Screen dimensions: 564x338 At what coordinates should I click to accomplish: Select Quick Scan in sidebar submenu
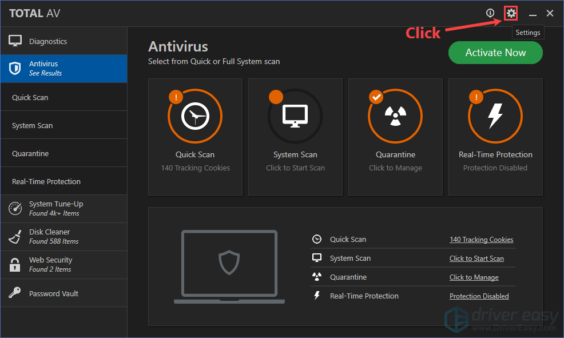point(30,97)
